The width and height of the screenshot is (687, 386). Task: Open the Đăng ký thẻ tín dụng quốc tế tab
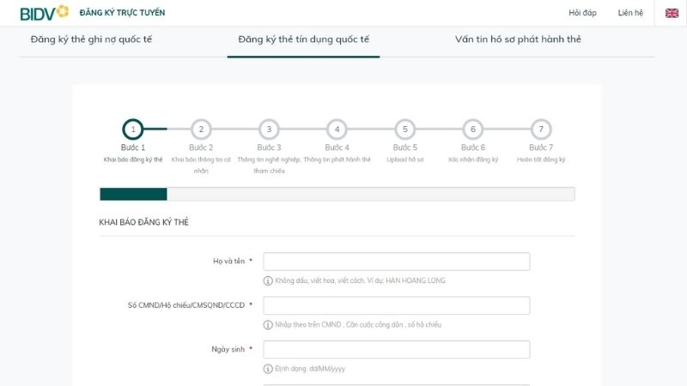304,39
